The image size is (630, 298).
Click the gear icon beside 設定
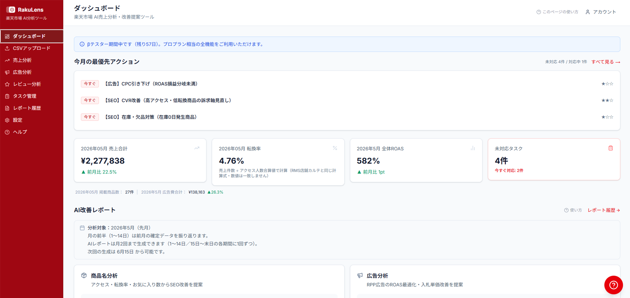7,120
